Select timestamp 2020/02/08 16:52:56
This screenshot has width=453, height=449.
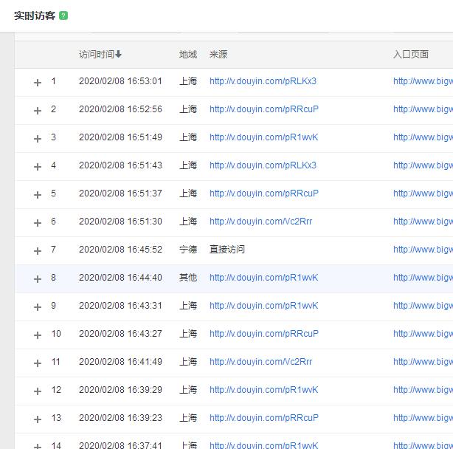[120, 109]
